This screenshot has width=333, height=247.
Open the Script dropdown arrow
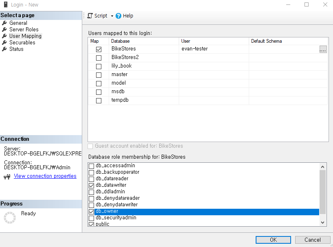coord(112,16)
